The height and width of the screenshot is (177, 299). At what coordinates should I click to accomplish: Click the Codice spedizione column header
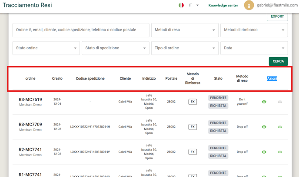[x=90, y=78]
